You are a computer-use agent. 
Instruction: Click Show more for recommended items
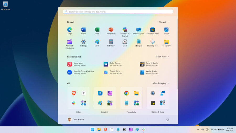[163, 57]
